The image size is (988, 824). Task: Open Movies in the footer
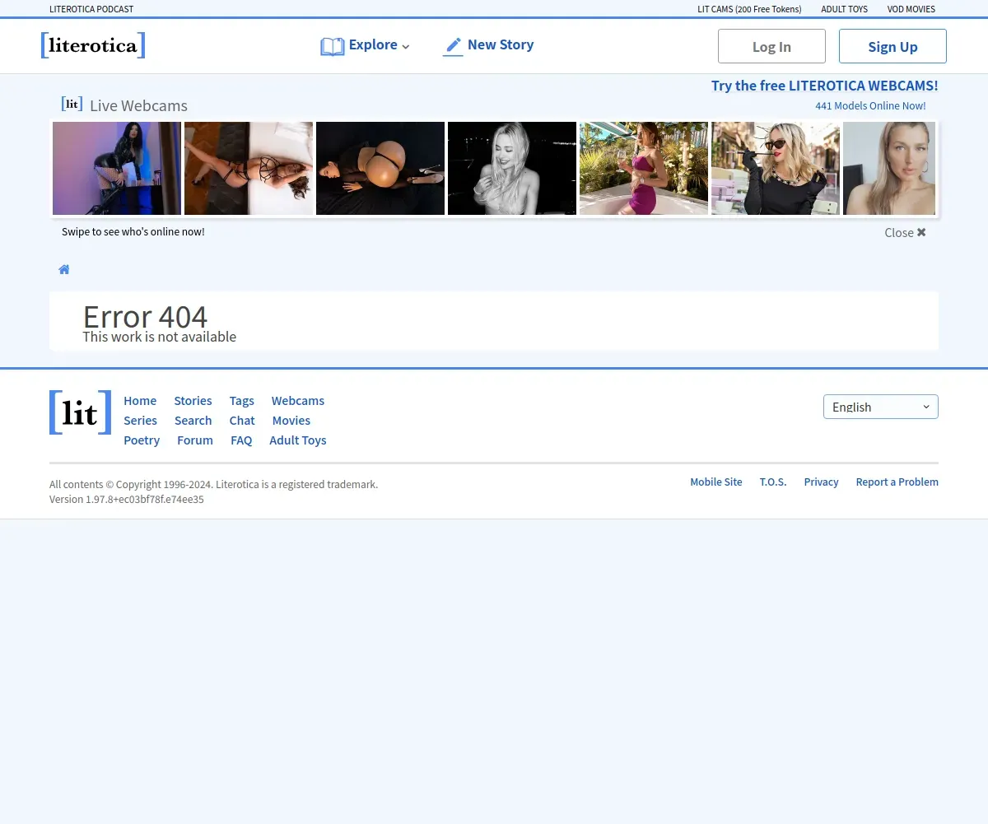291,421
